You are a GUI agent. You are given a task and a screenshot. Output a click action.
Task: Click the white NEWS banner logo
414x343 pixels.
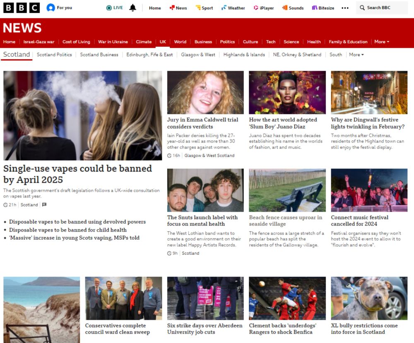tap(22, 28)
